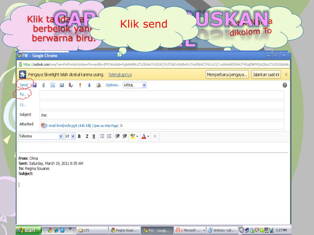Open message Options...

113,85
